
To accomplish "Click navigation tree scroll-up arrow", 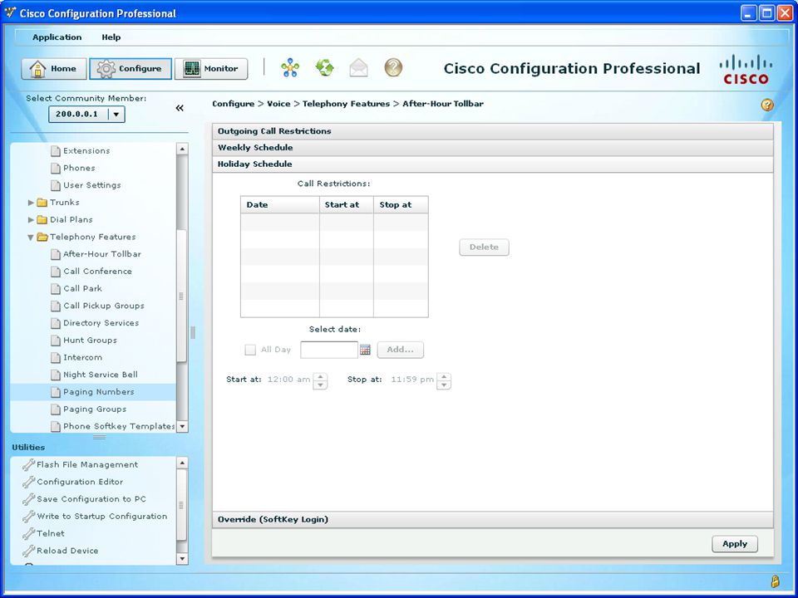I will tap(182, 149).
